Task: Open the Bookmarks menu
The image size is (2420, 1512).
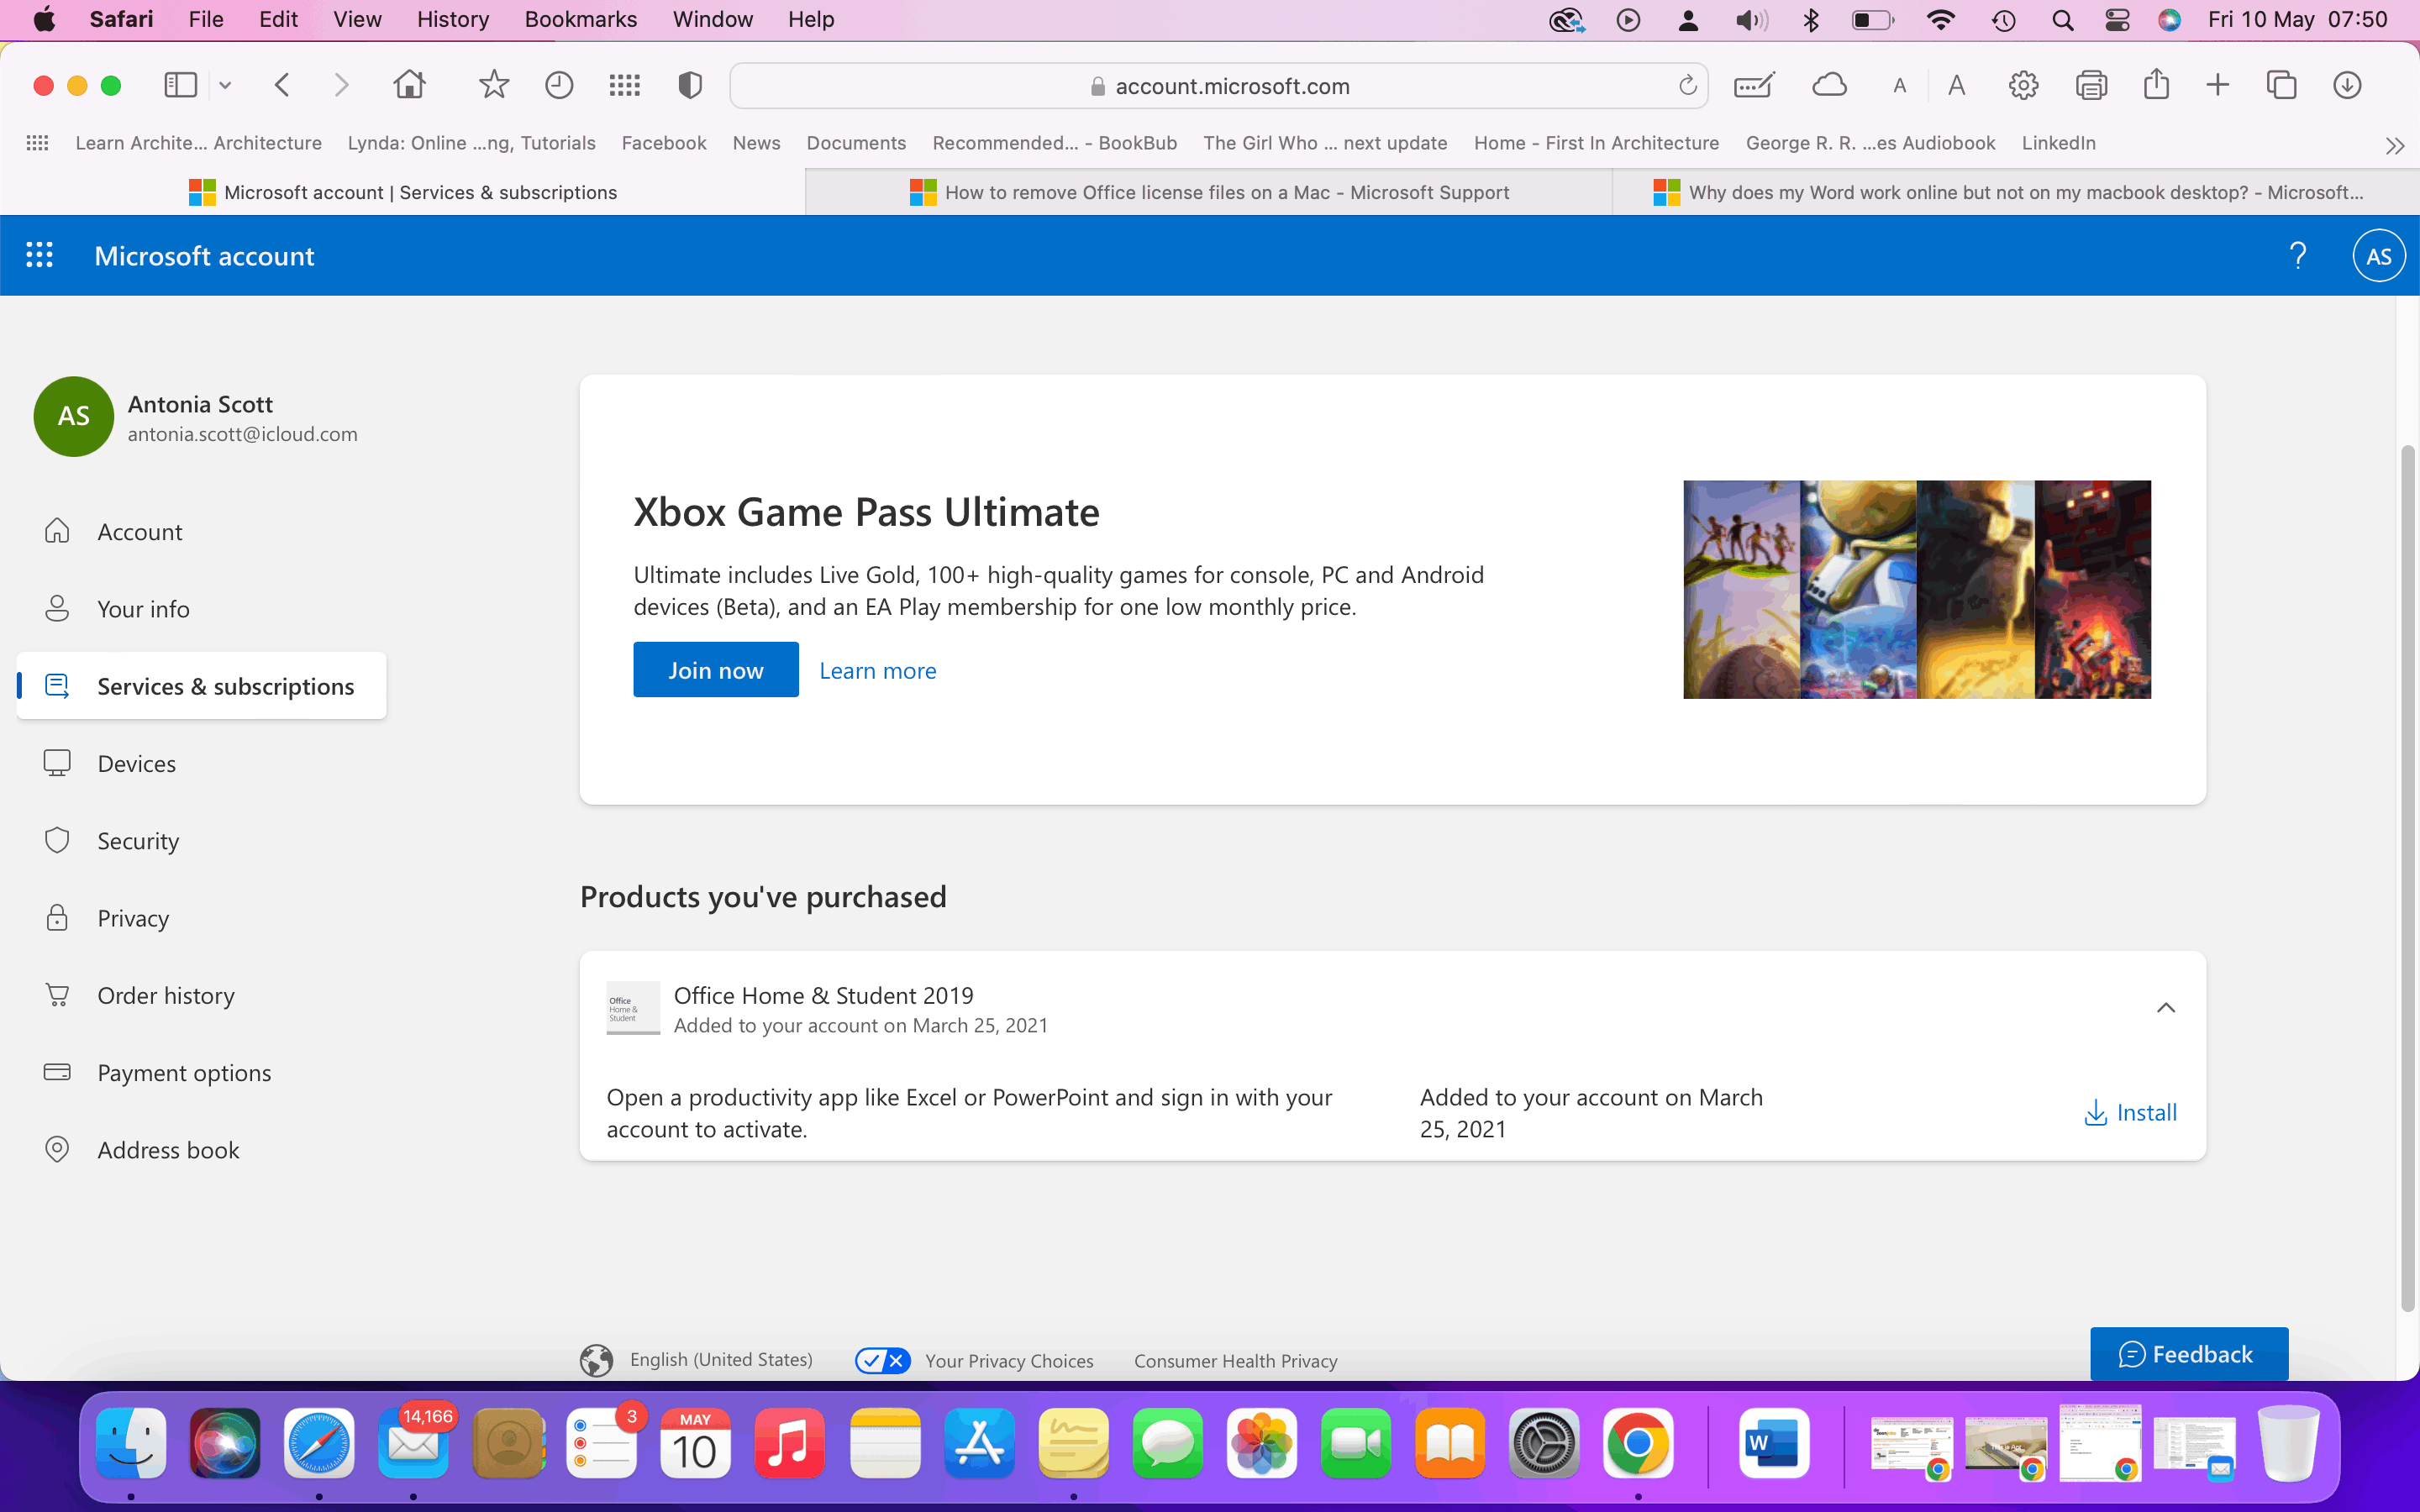Action: point(580,19)
